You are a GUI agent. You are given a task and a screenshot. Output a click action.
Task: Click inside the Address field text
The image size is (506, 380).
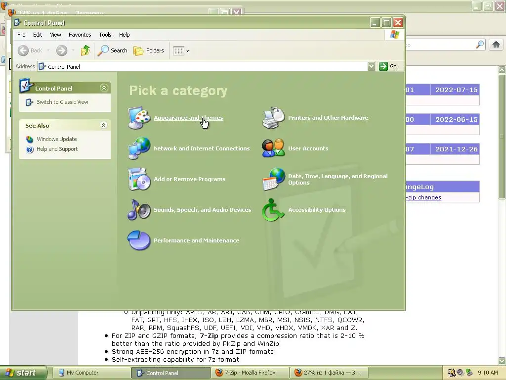click(64, 67)
